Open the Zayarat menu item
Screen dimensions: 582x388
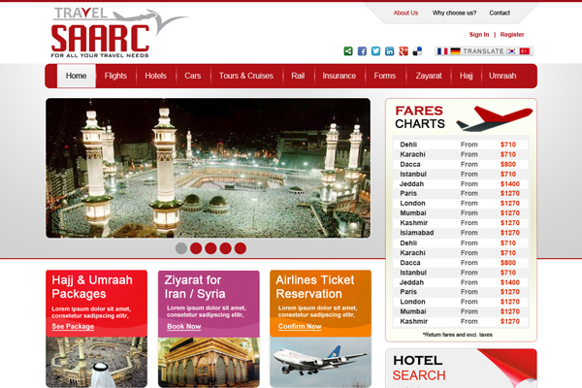[x=429, y=76]
